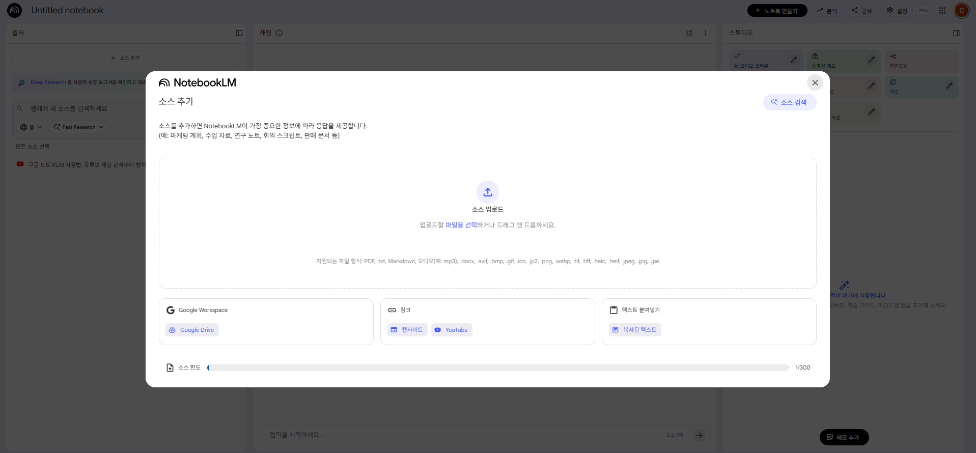Open the account avatar menu
976x453 pixels.
pyautogui.click(x=961, y=10)
